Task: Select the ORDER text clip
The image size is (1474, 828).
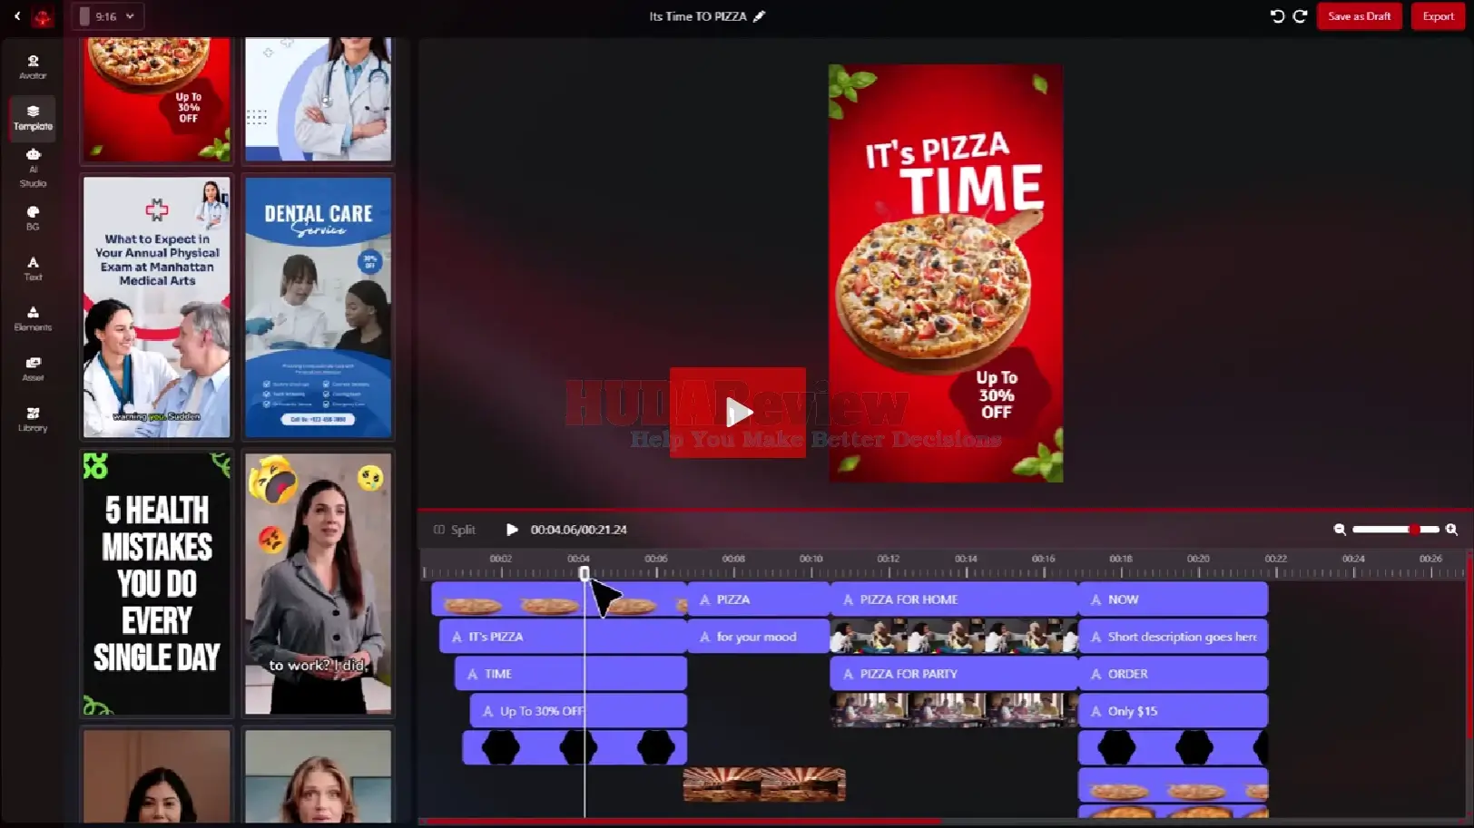Action: tap(1173, 674)
